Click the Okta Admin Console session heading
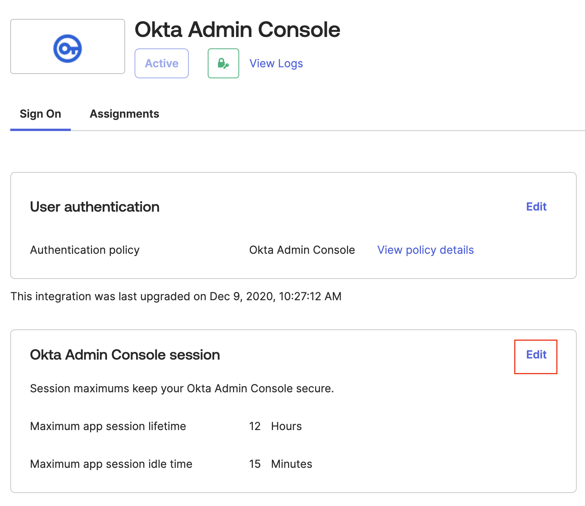Image resolution: width=585 pixels, height=506 pixels. coord(125,355)
